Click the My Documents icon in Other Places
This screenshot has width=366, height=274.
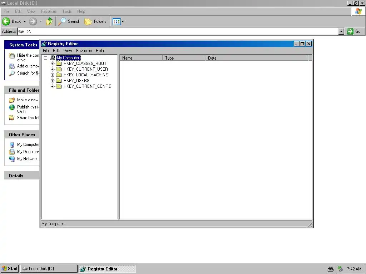(x=12, y=152)
